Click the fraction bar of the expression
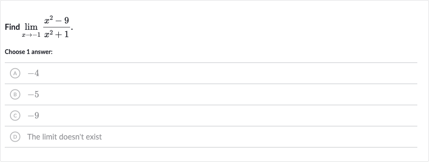The image size is (429, 162). coord(57,27)
